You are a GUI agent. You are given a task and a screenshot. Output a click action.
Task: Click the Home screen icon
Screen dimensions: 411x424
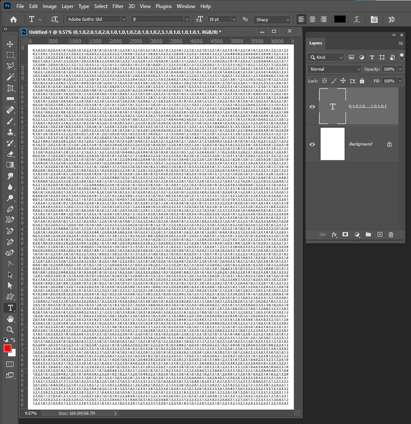[13, 20]
